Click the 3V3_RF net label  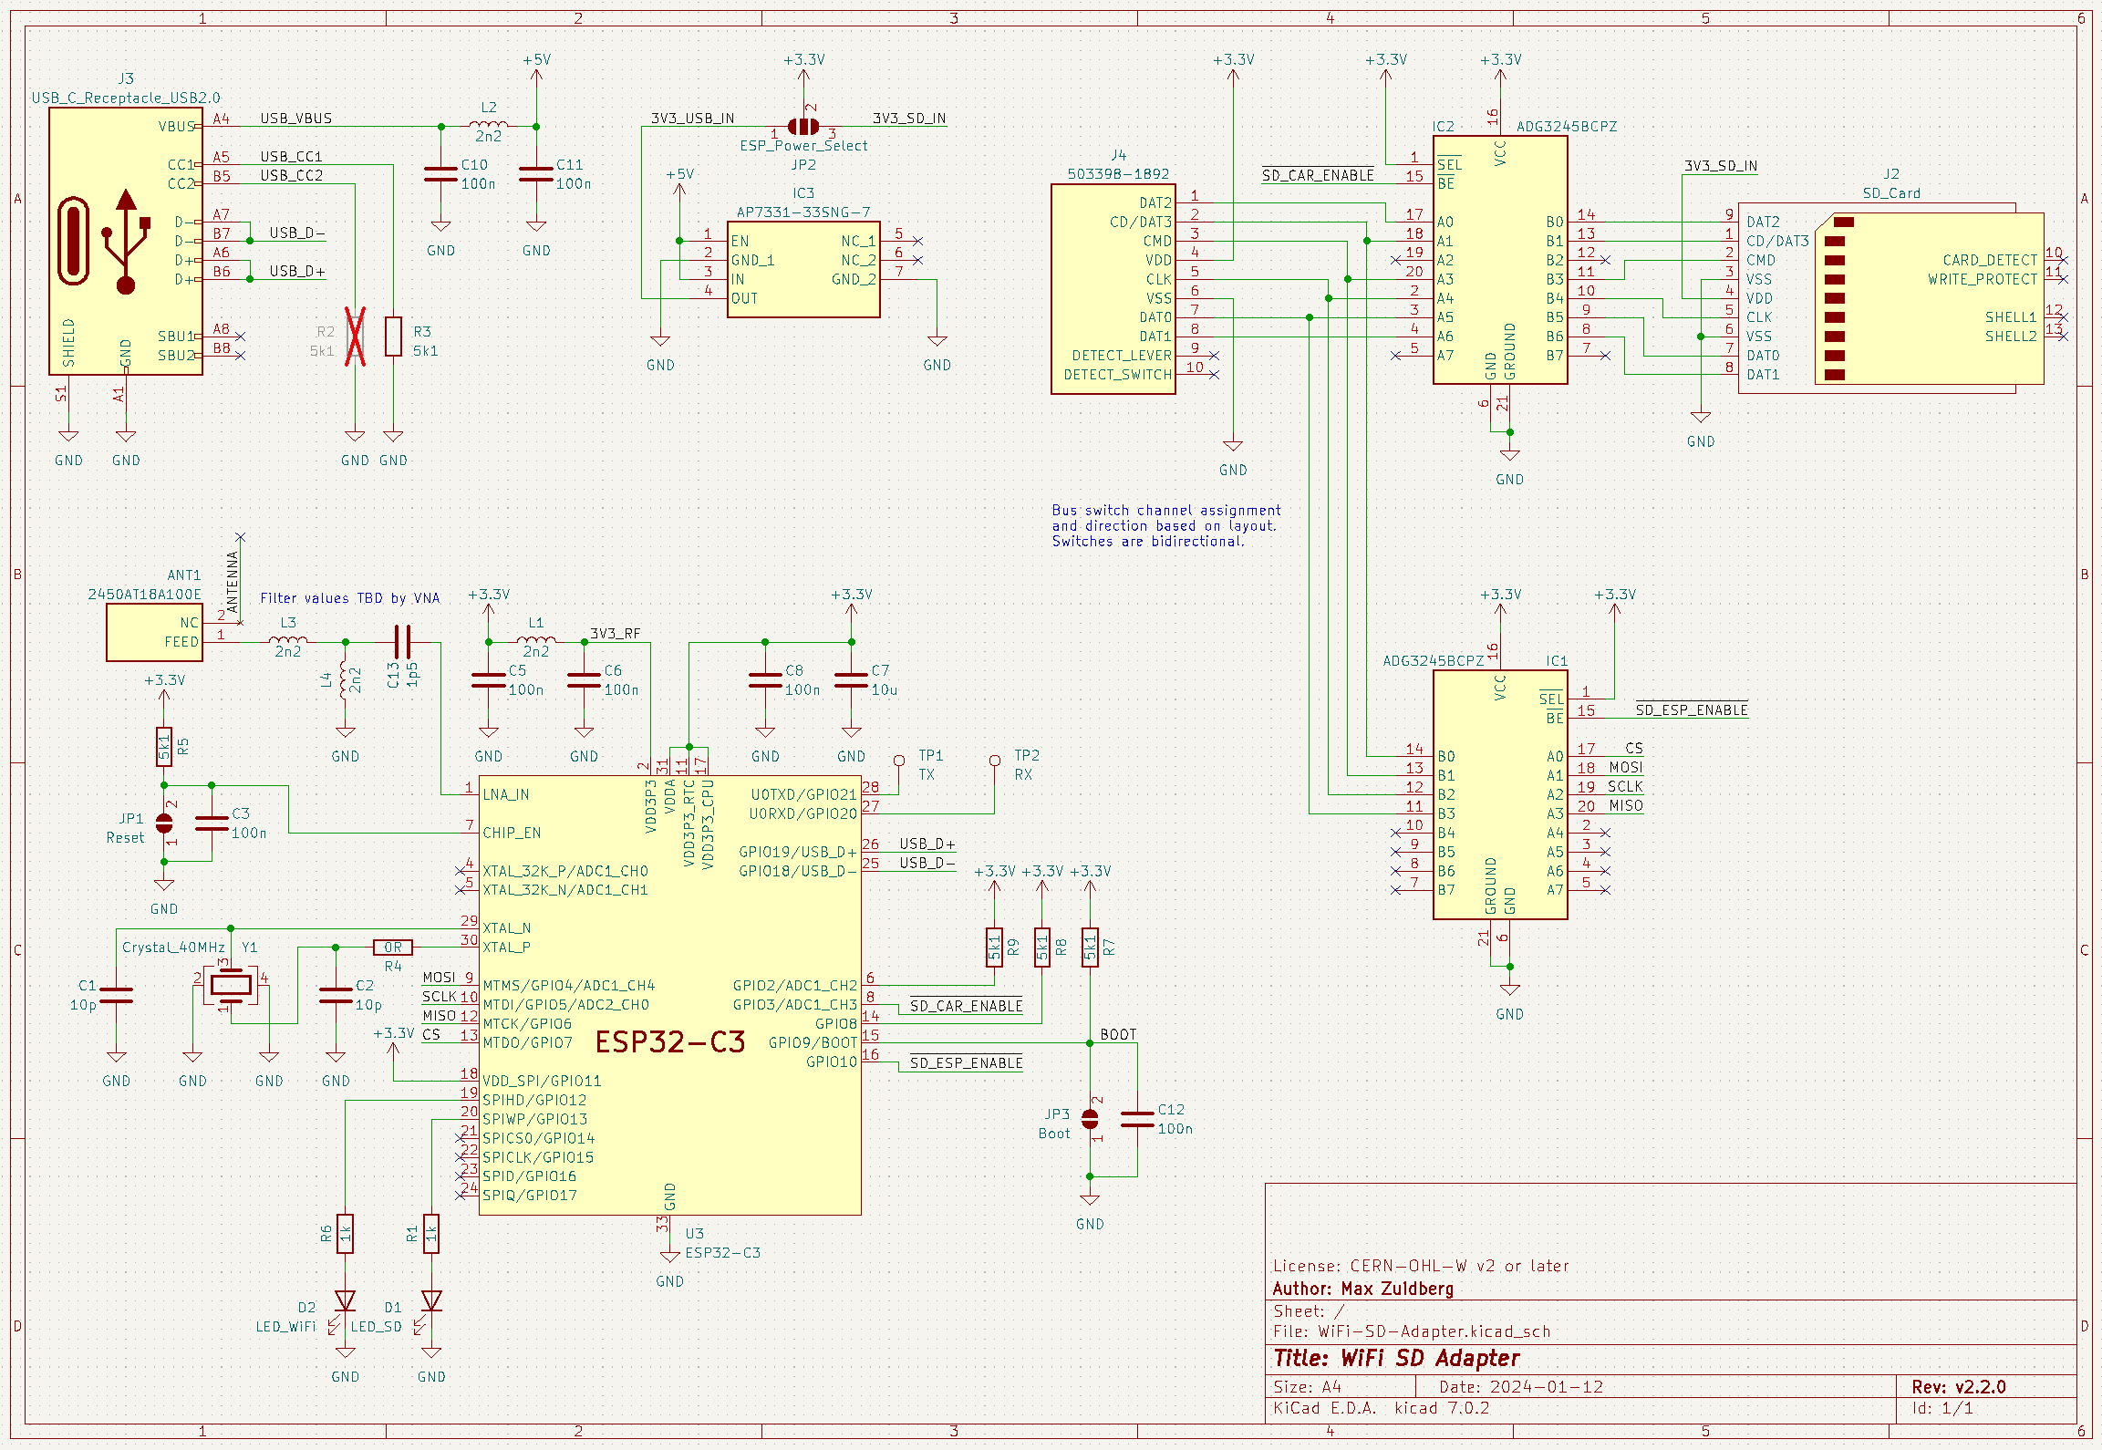[x=616, y=634]
